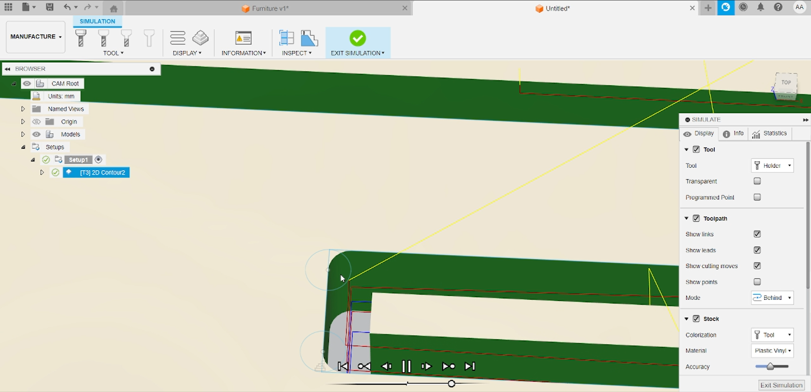This screenshot has width=811, height=392.
Task: Toggle visibility eye of CAM Root
Action: pos(27,83)
